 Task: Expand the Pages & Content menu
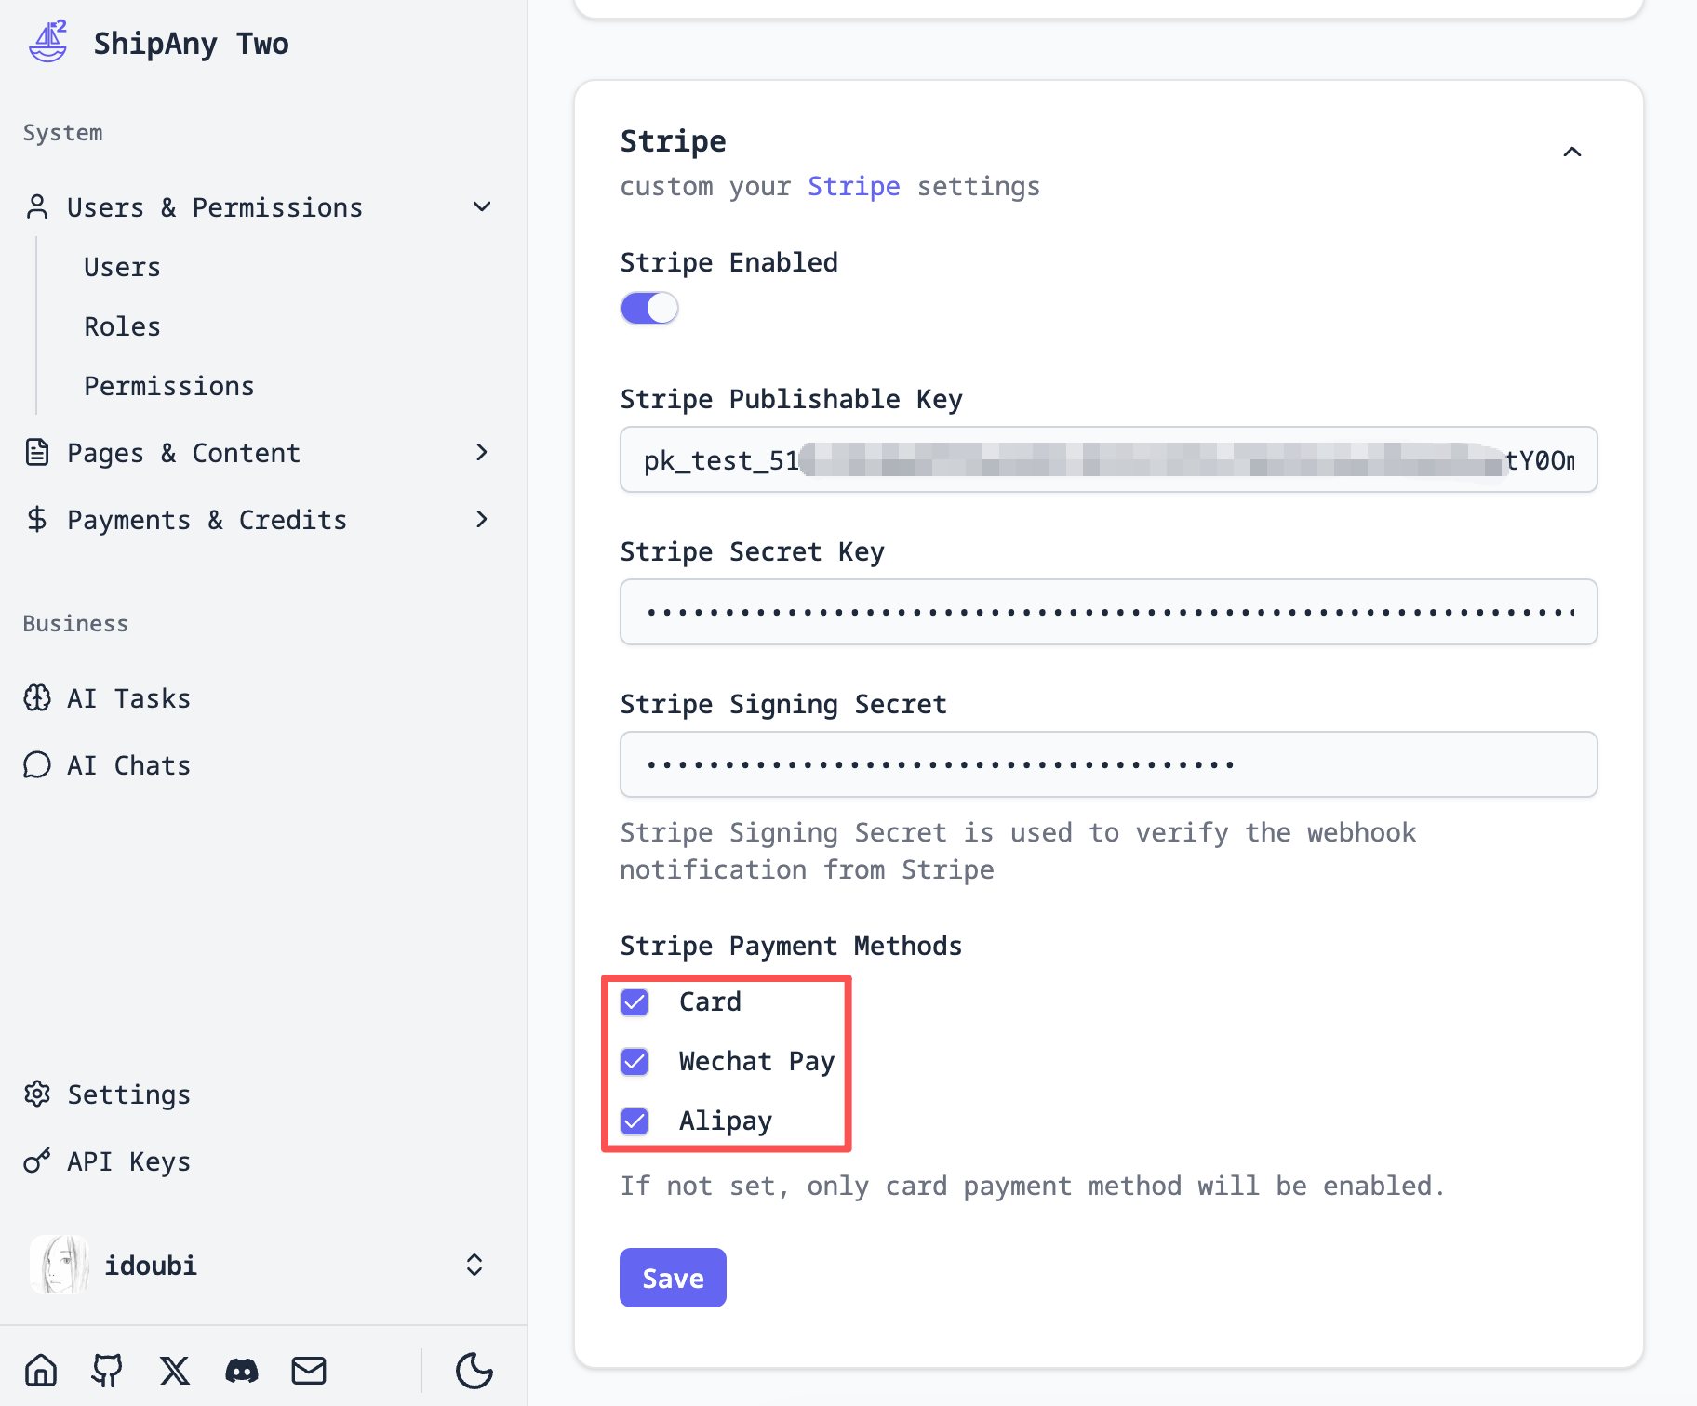point(481,452)
